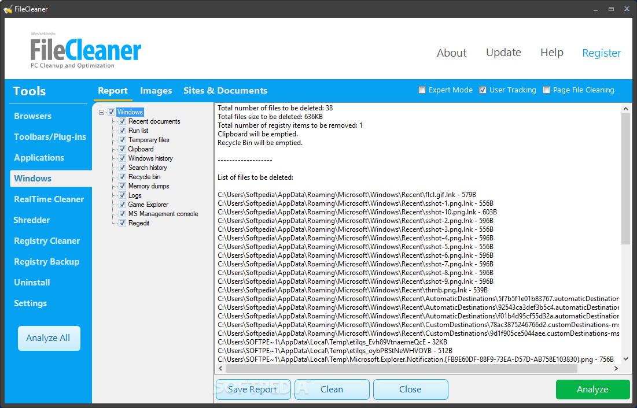
Task: Enable Page File Cleaning checkbox
Action: pyautogui.click(x=546, y=90)
